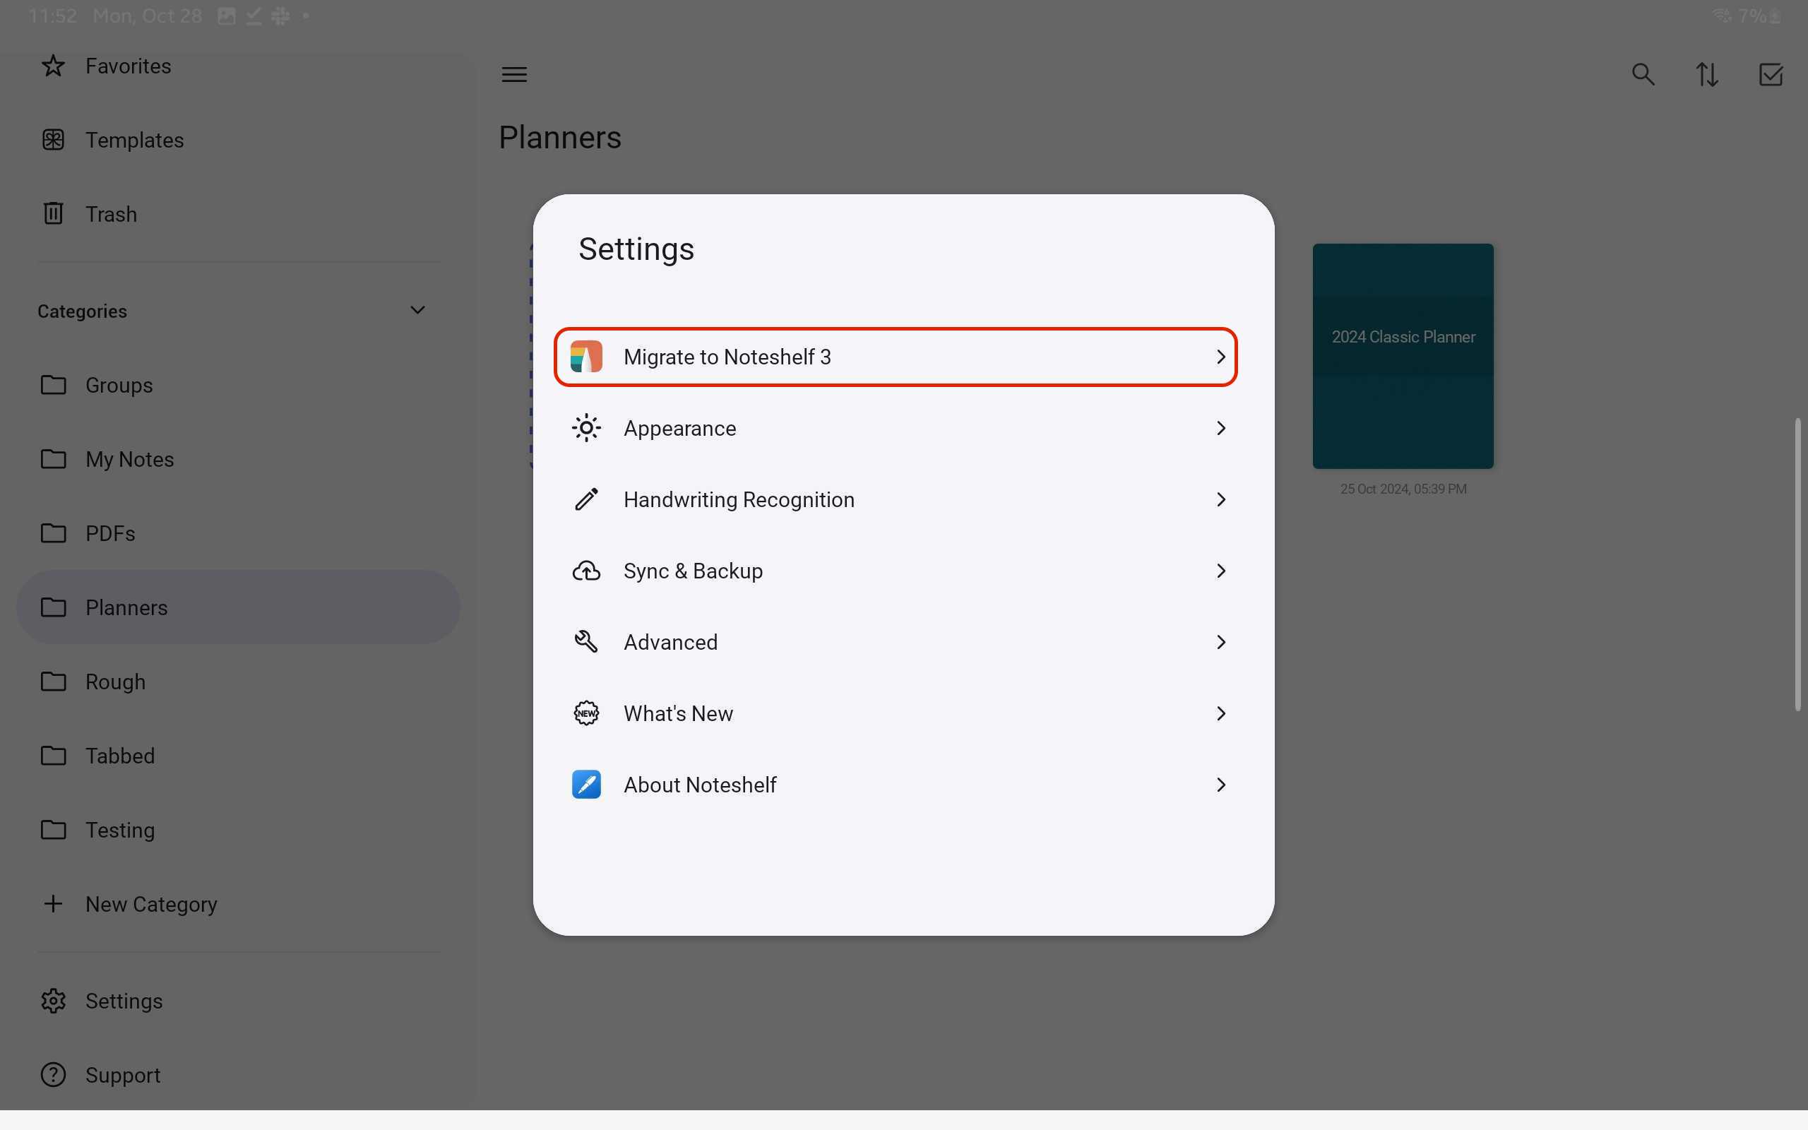Click the Templates grid icon
The width and height of the screenshot is (1808, 1130).
(x=53, y=140)
